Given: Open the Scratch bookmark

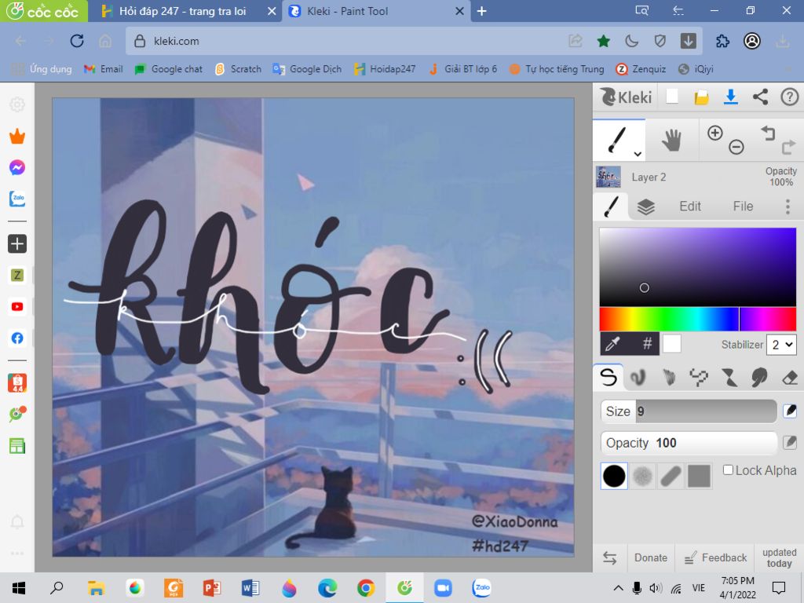Looking at the screenshot, I should [238, 69].
